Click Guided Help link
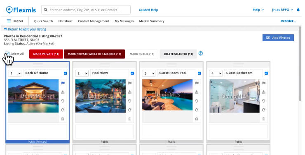 tap(148, 10)
